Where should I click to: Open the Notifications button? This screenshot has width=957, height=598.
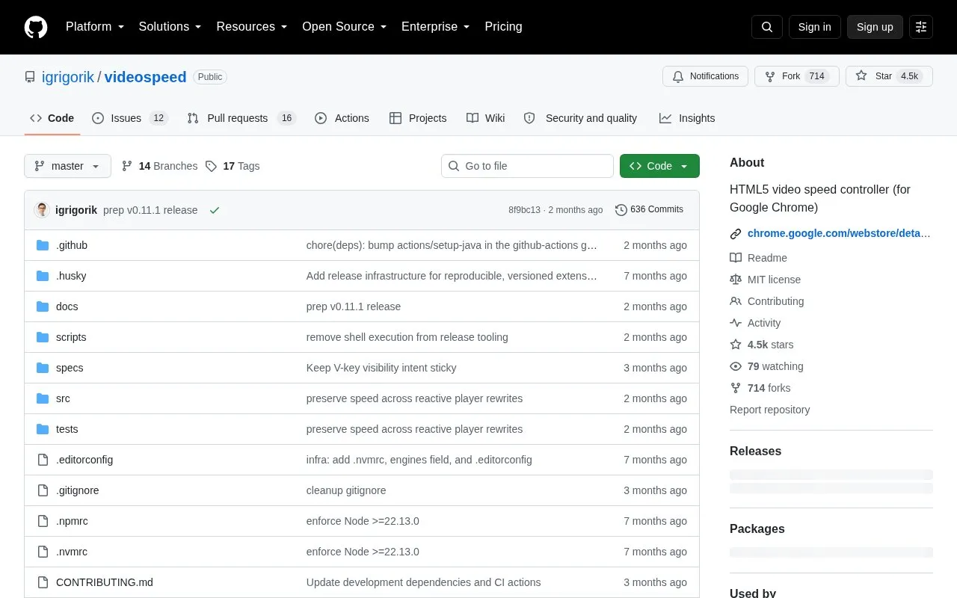point(705,76)
